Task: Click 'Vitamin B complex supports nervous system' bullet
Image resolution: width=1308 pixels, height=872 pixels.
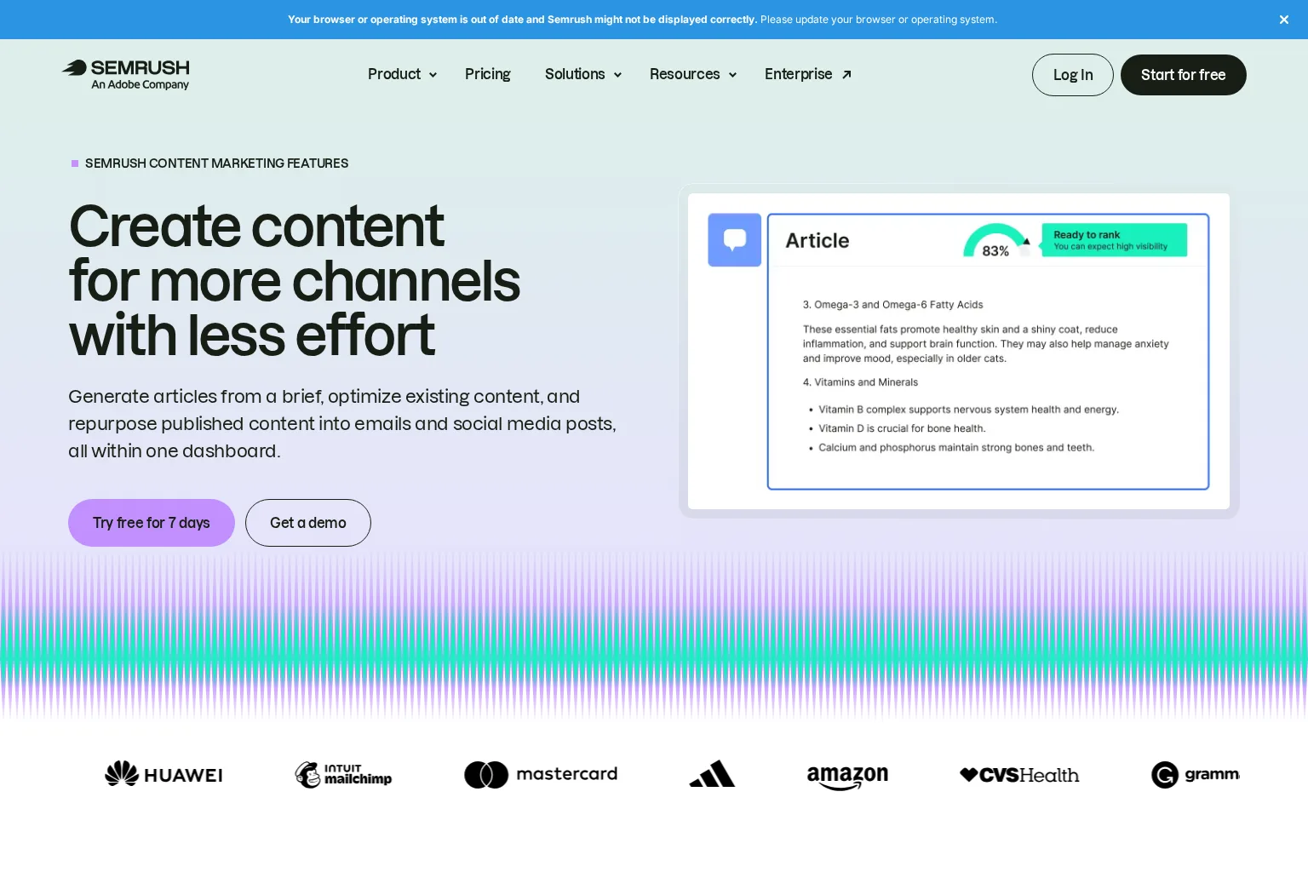Action: (x=968, y=410)
